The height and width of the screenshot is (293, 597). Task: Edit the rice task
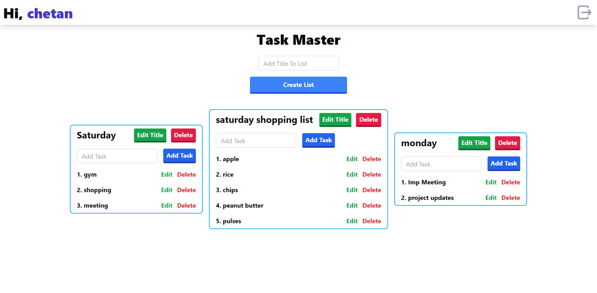[352, 175]
